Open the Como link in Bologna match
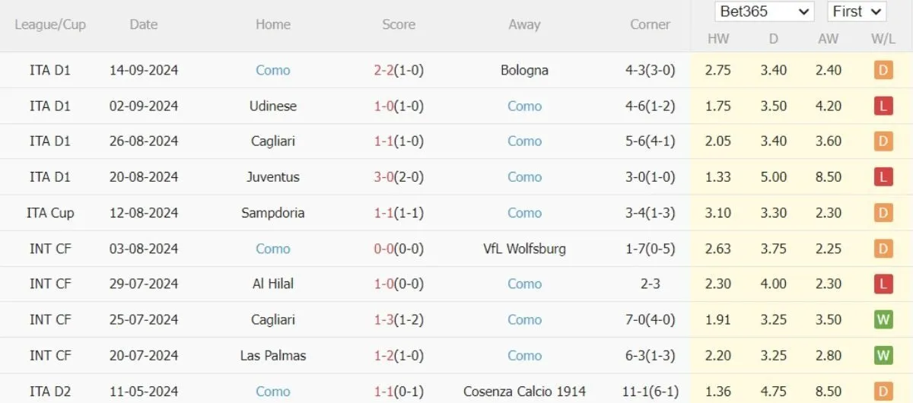 [x=272, y=71]
